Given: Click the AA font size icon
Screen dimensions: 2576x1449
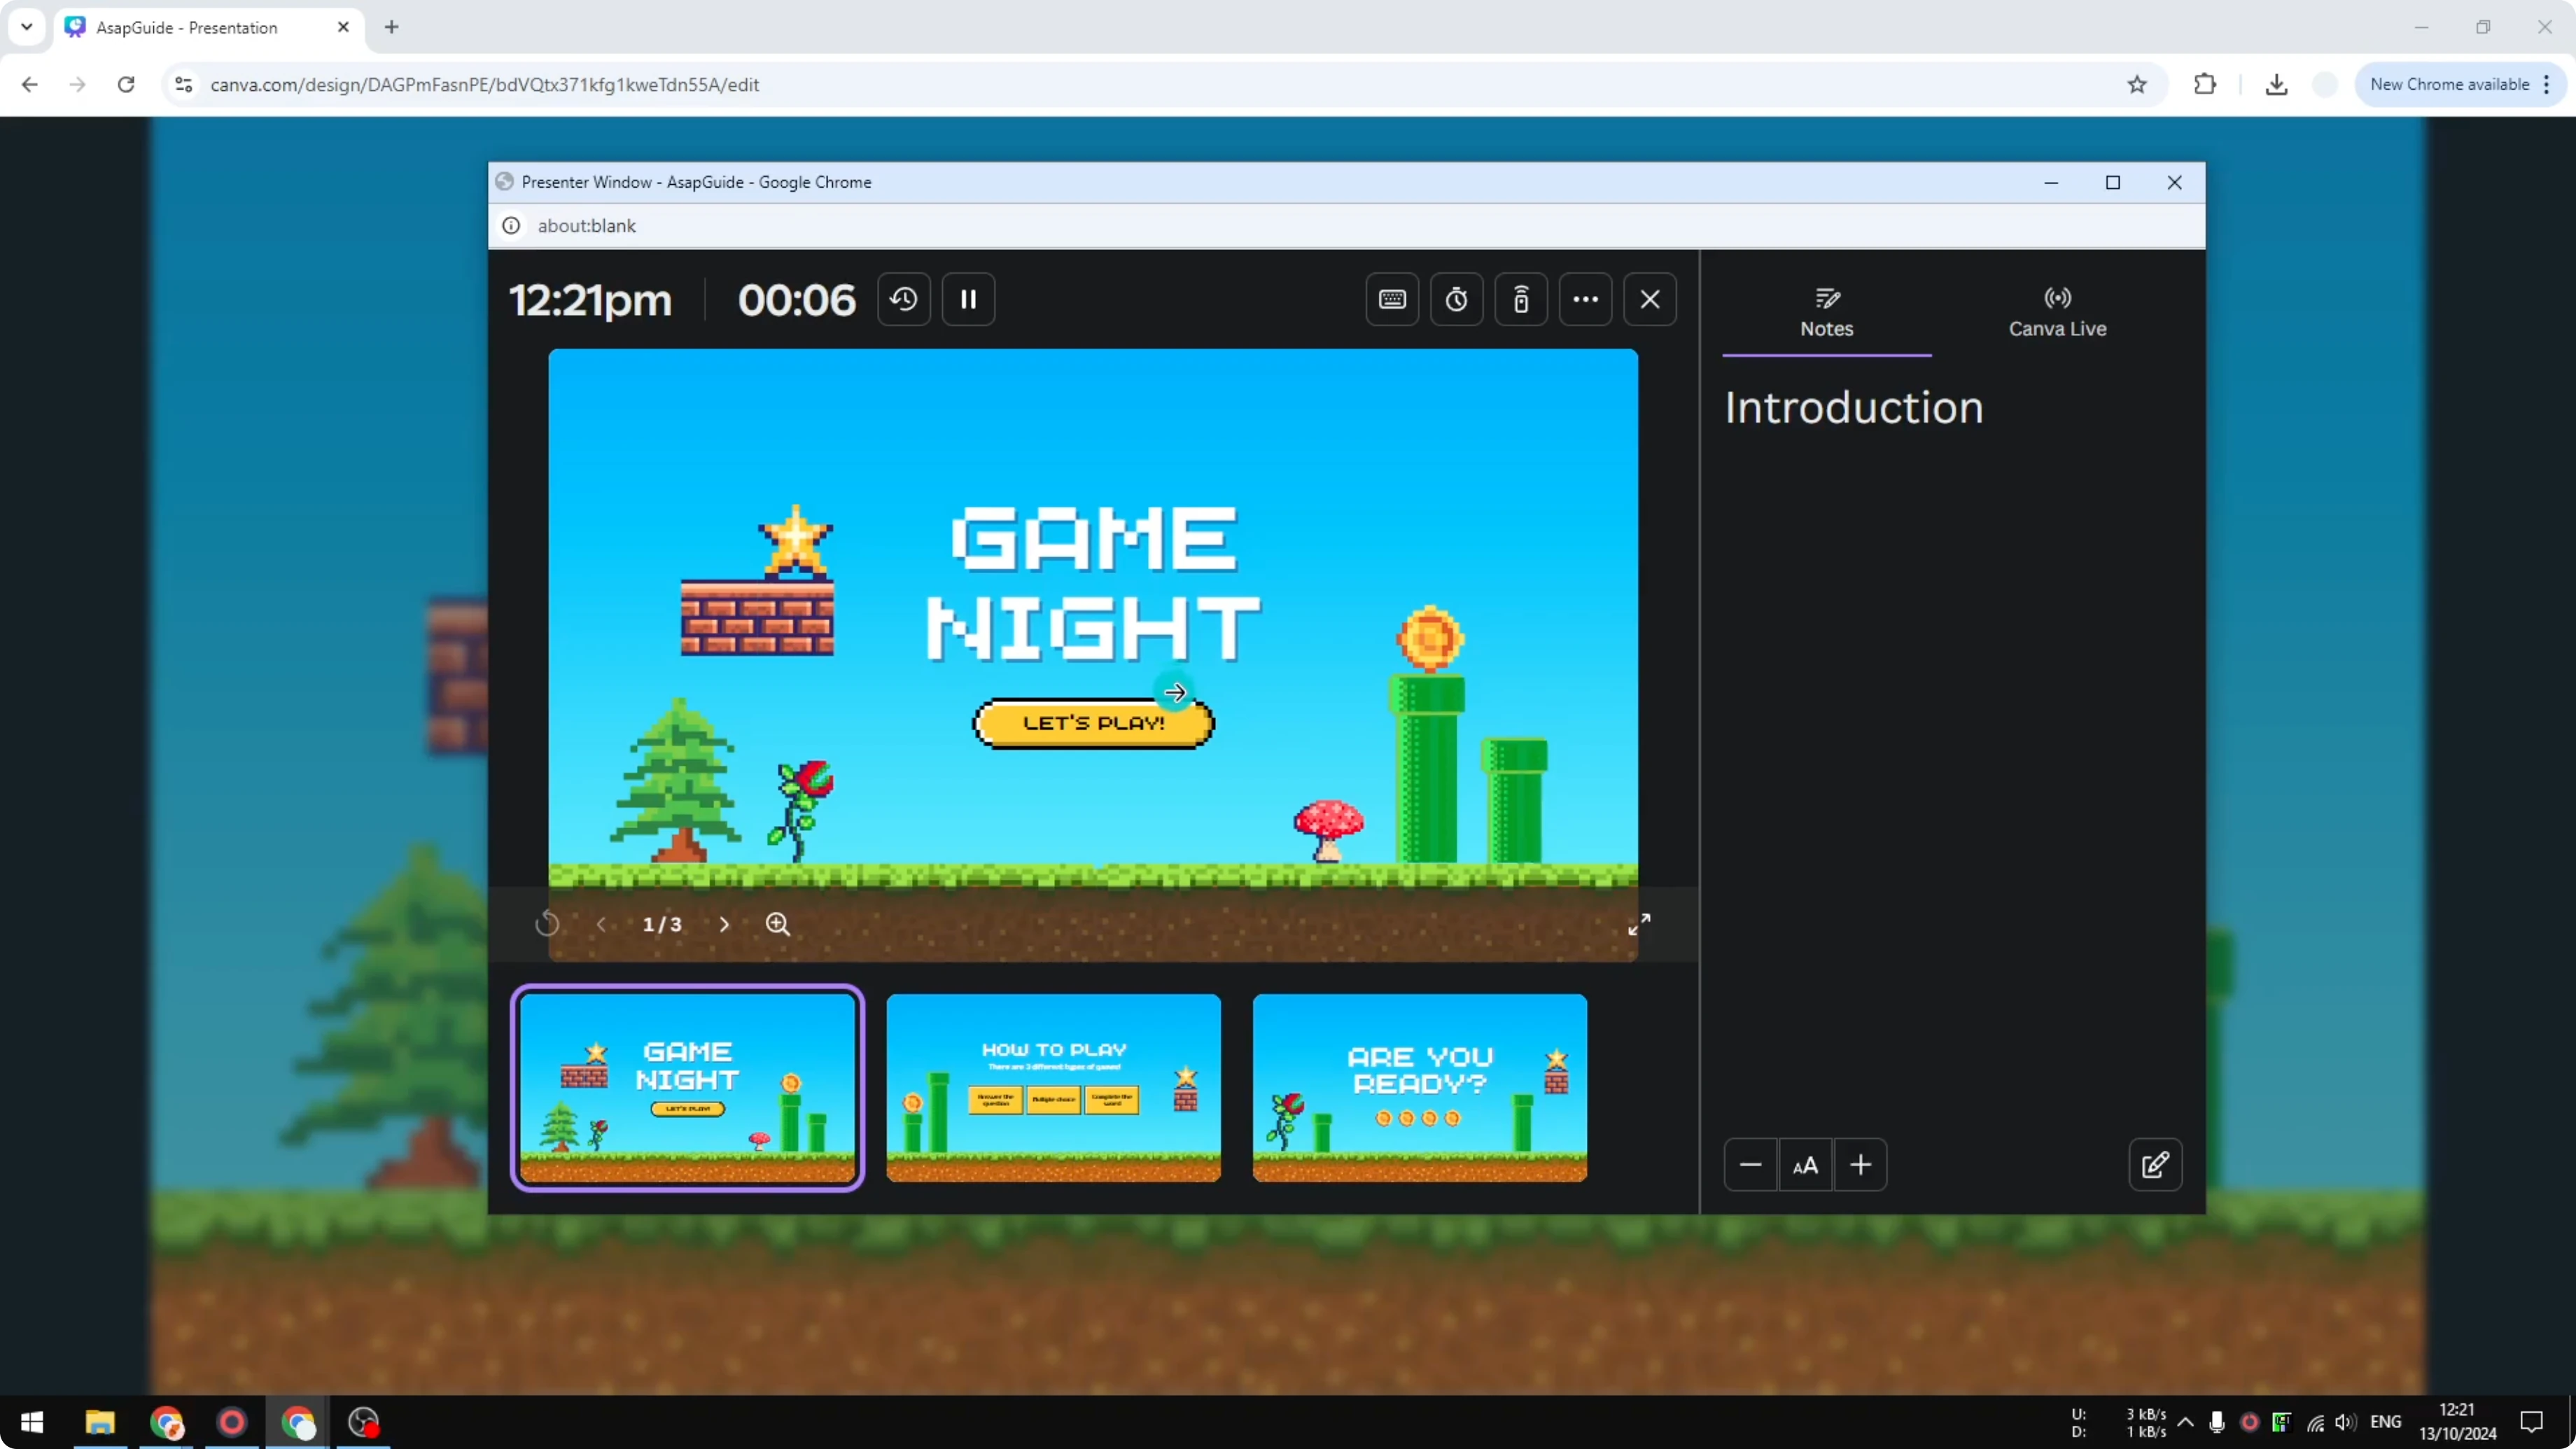Looking at the screenshot, I should coord(1805,1165).
